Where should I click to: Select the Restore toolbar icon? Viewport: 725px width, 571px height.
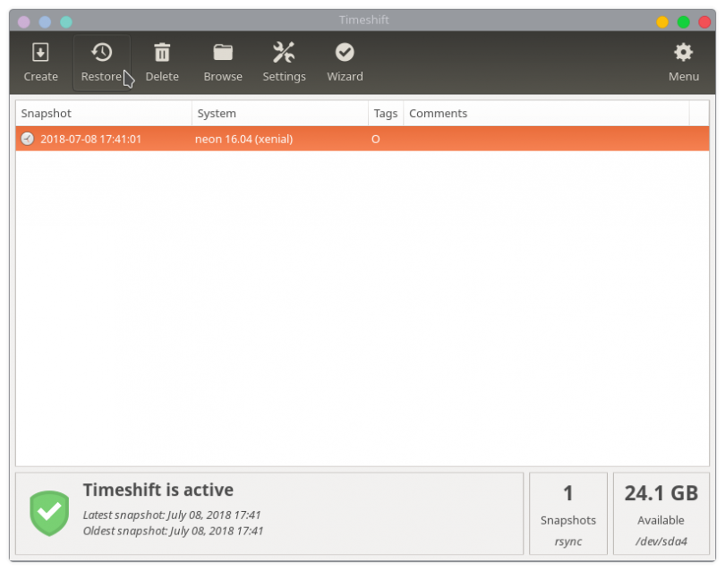point(101,52)
